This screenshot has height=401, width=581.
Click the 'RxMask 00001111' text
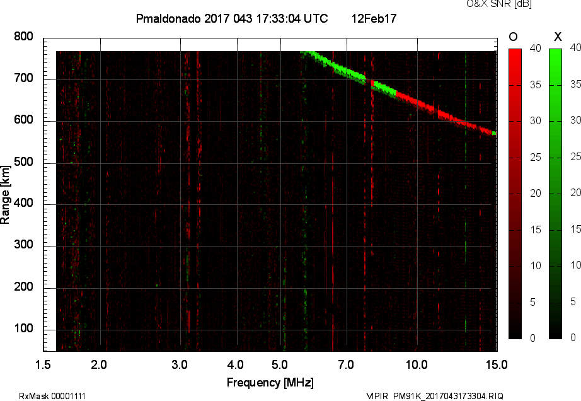point(52,396)
